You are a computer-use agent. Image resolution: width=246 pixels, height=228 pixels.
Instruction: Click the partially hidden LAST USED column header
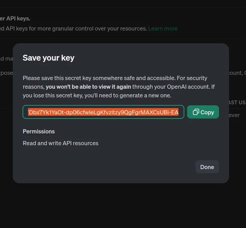pyautogui.click(x=237, y=103)
